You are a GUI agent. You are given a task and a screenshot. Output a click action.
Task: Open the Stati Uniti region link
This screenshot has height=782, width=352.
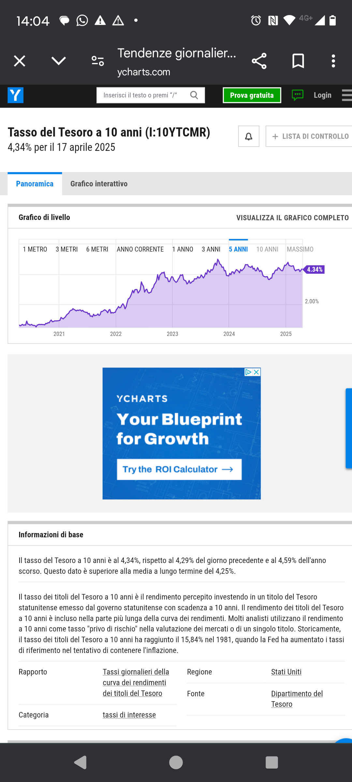(x=286, y=672)
